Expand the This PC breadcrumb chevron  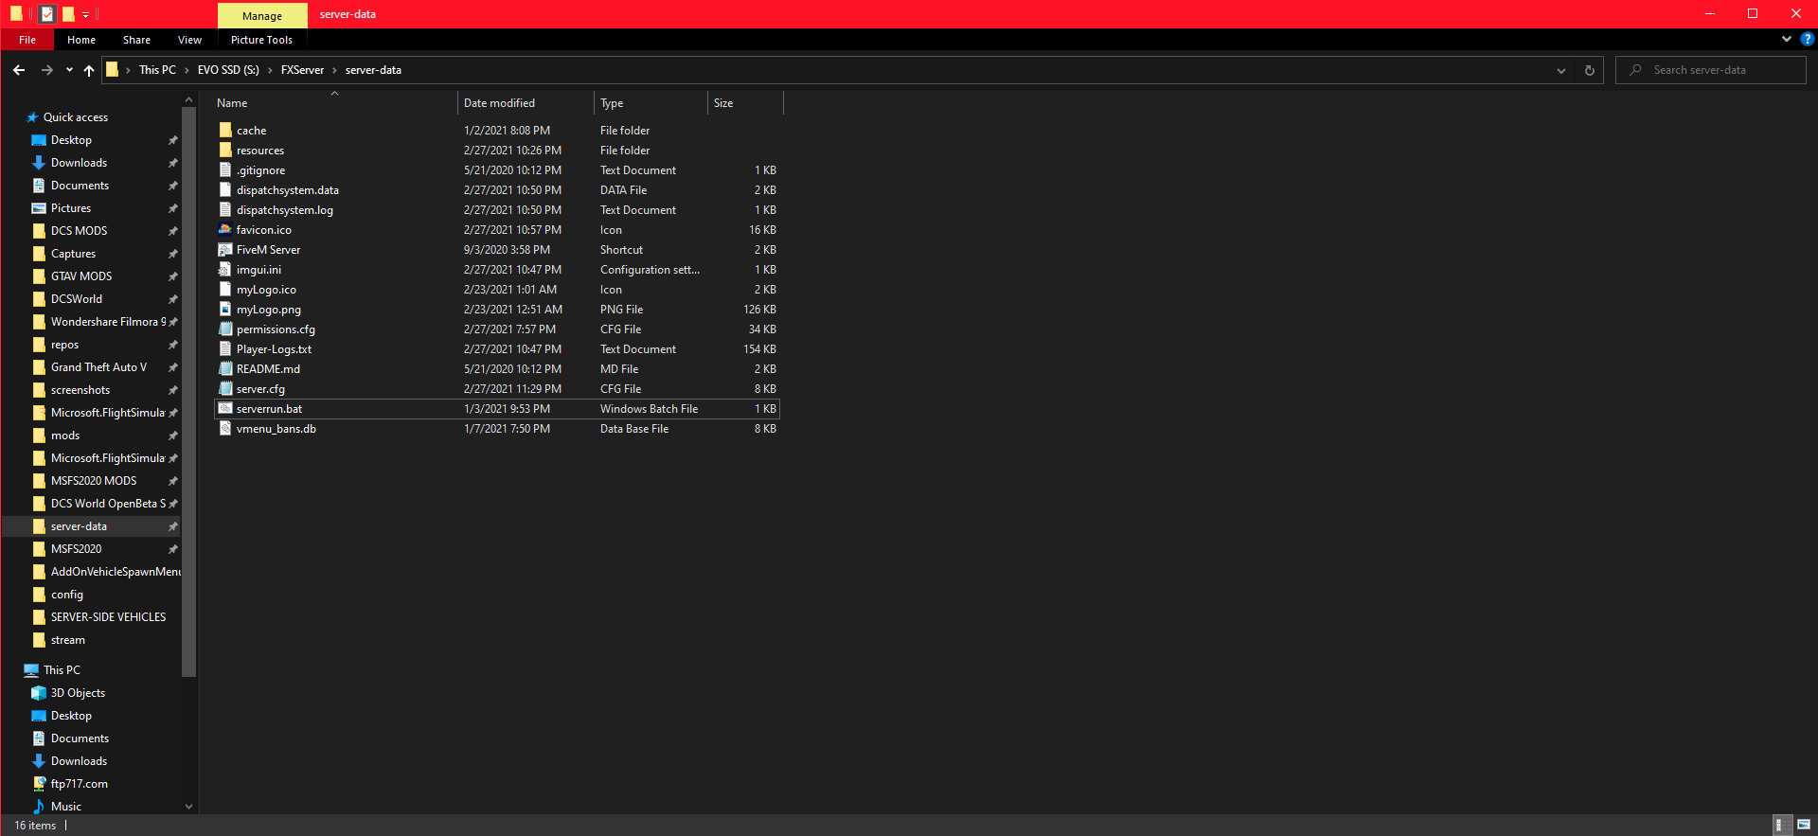[x=187, y=70]
